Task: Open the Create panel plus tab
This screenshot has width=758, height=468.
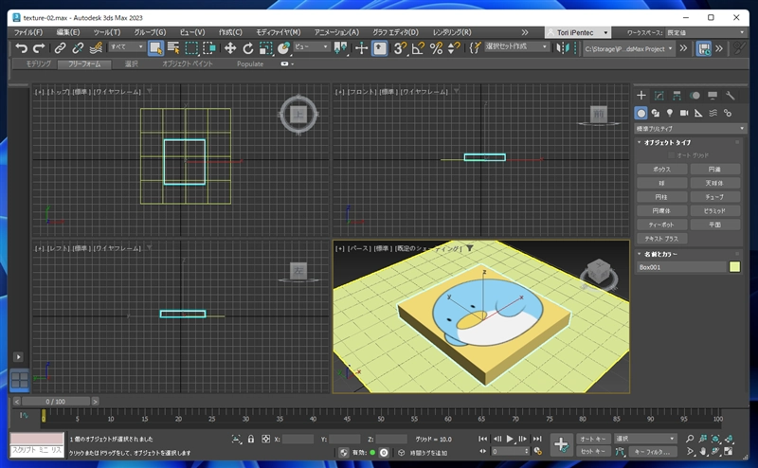Action: (641, 96)
